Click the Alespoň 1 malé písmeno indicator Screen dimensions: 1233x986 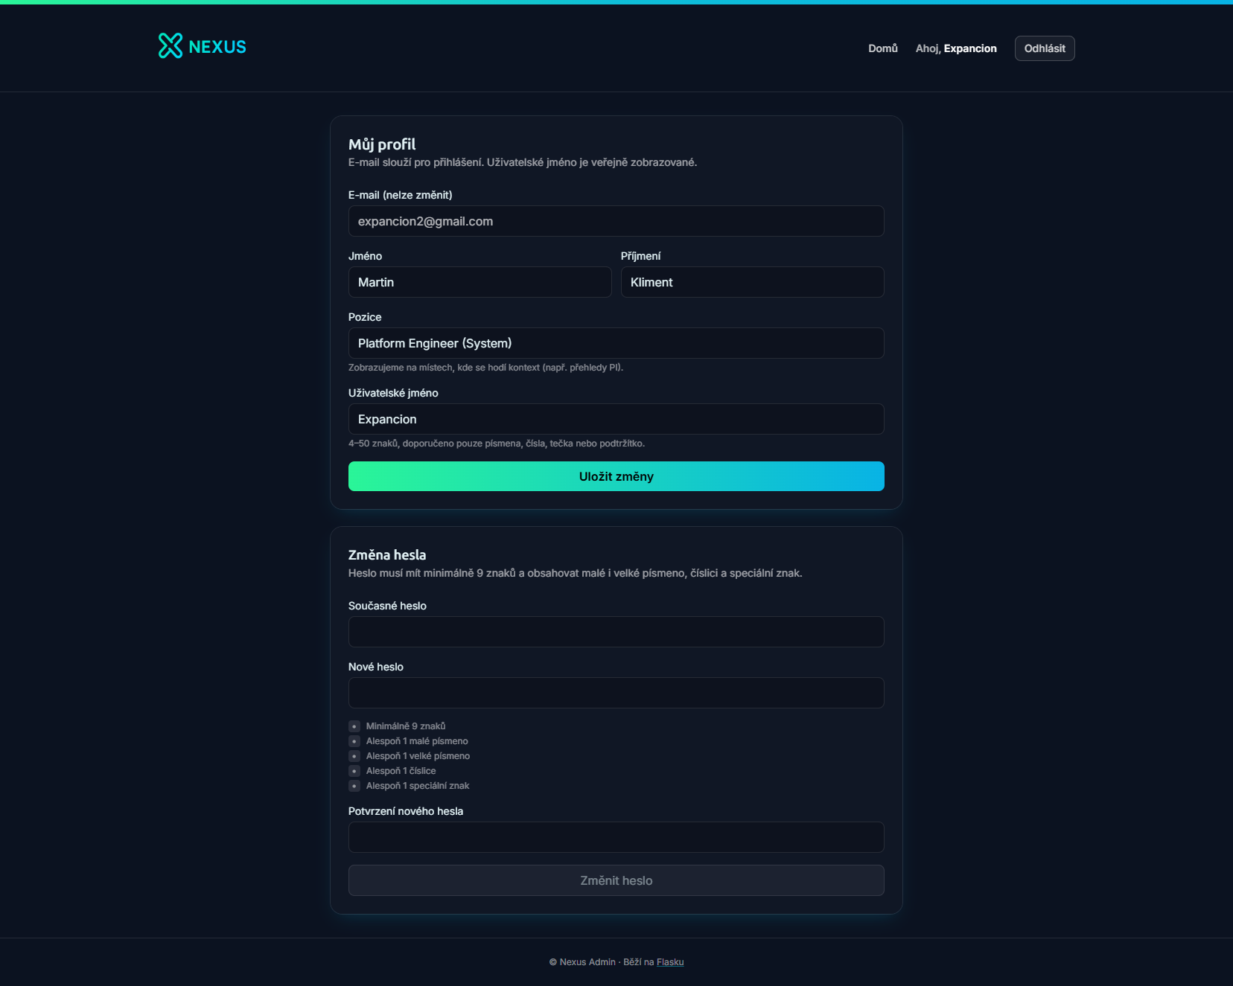(354, 741)
